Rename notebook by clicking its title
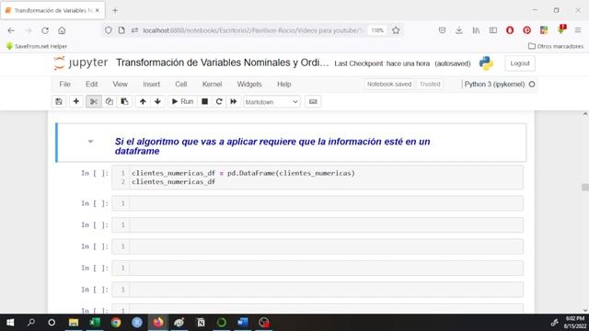This screenshot has width=589, height=331. pos(222,63)
